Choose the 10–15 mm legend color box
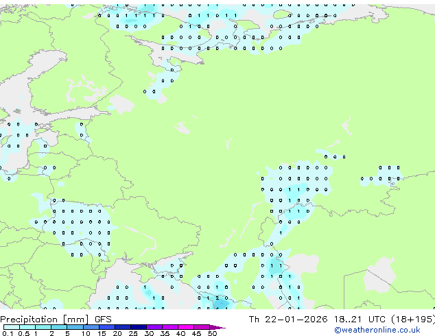Screen dimensions: 435x336 [x=91, y=327]
